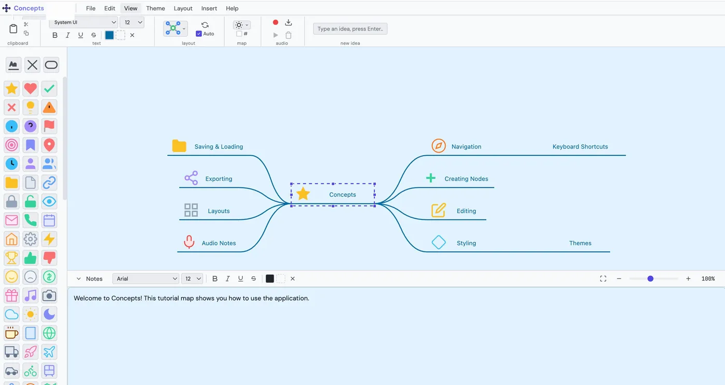725x385 pixels.
Task: Open the Help menu
Action: [233, 8]
